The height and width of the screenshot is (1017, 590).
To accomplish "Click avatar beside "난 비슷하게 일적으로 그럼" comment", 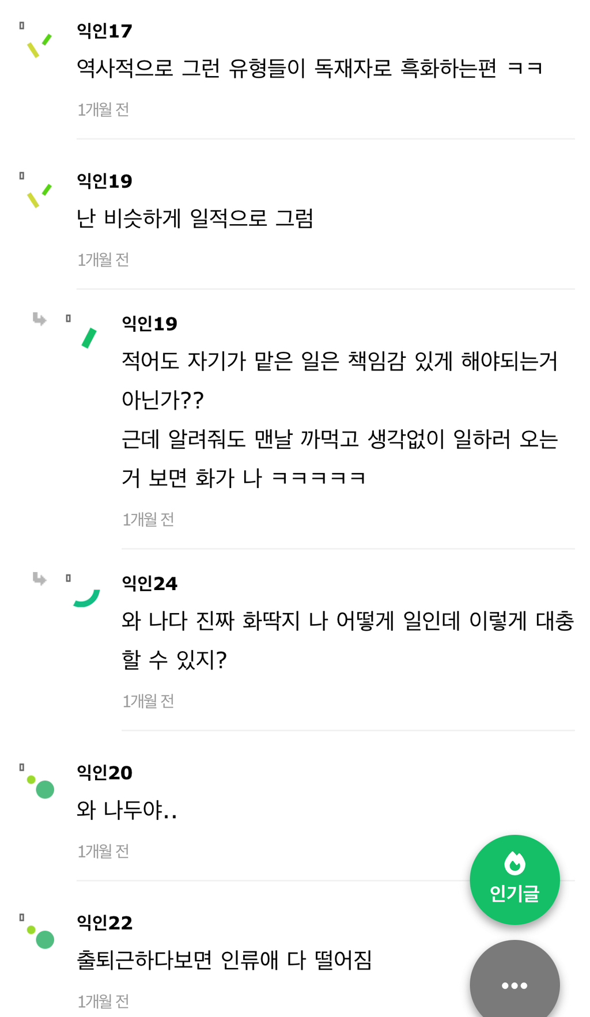I will pos(39,196).
